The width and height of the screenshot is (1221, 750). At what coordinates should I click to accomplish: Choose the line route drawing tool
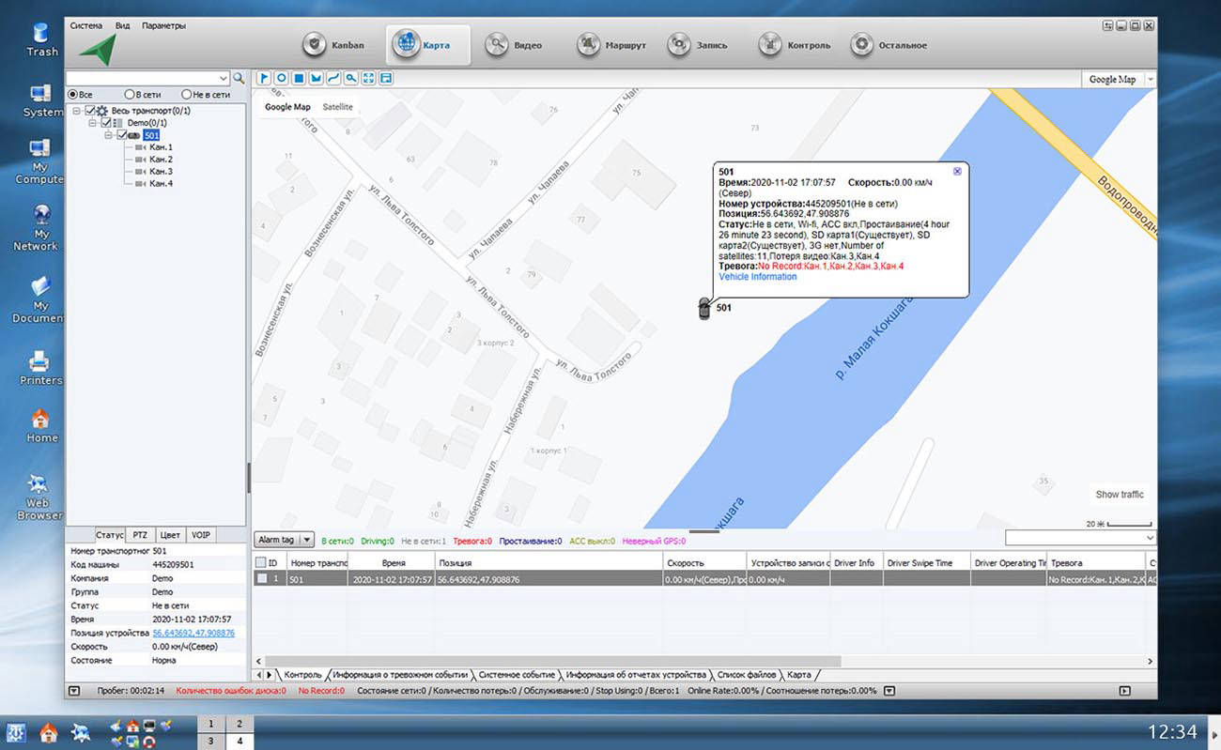(332, 78)
